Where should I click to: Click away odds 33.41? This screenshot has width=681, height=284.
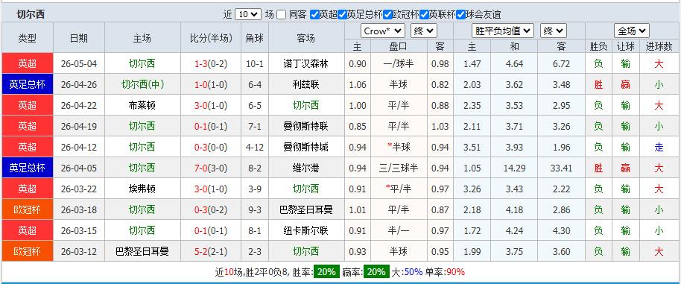coord(561,168)
